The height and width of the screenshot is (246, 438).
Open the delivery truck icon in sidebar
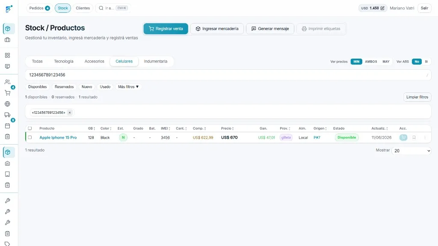pyautogui.click(x=8, y=115)
